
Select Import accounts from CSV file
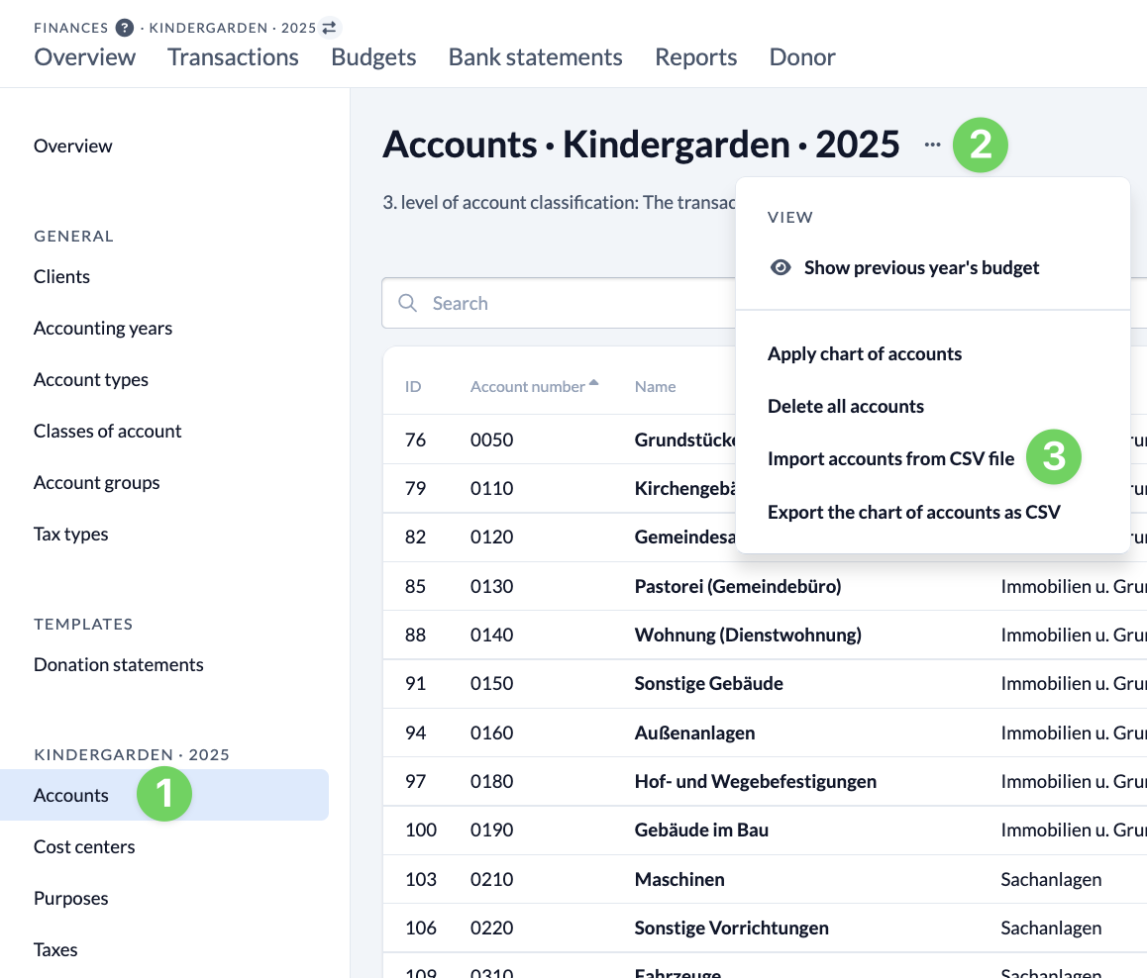click(890, 458)
